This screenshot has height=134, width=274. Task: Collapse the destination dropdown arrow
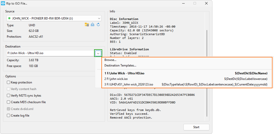coord(98,53)
